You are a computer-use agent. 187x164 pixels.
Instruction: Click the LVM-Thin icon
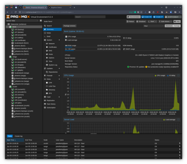47,86
